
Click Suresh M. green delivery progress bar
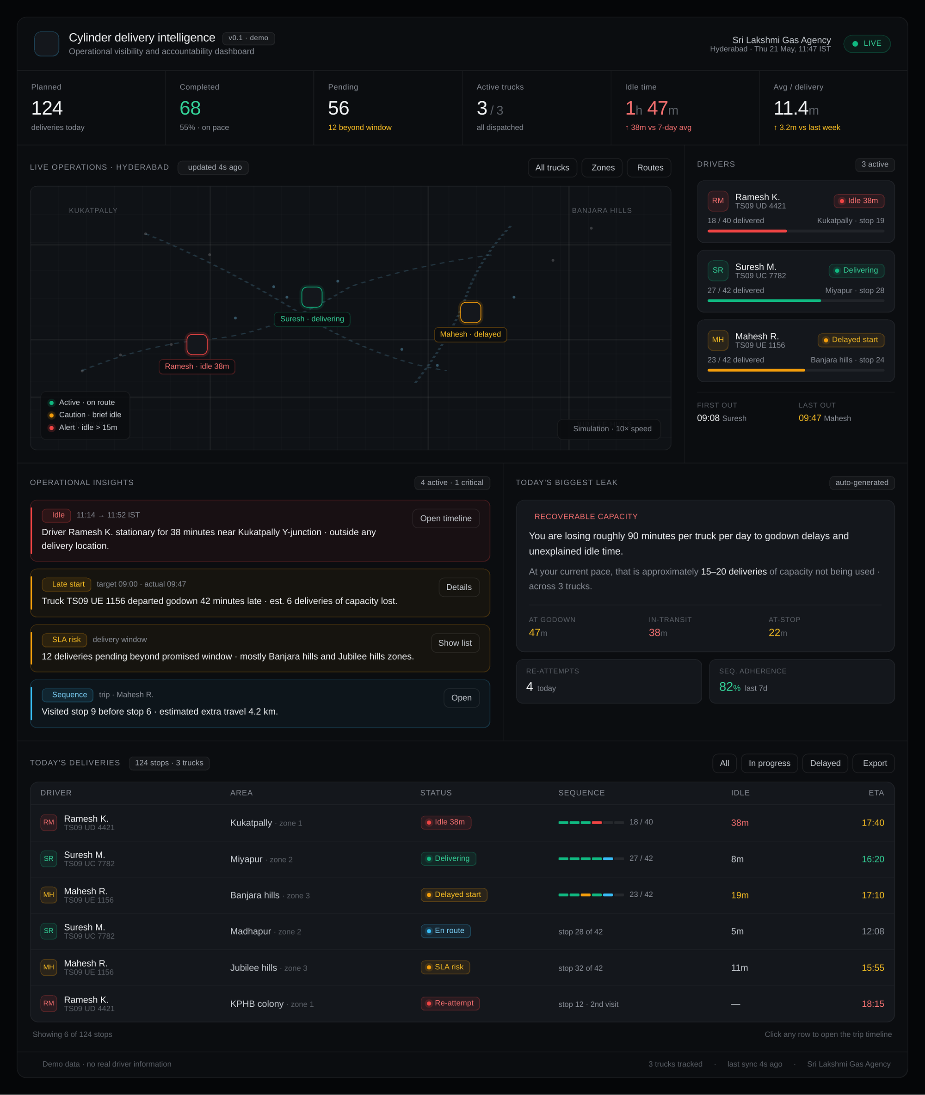pos(795,301)
